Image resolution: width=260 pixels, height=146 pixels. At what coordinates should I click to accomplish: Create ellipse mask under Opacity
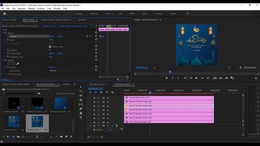pos(9,64)
